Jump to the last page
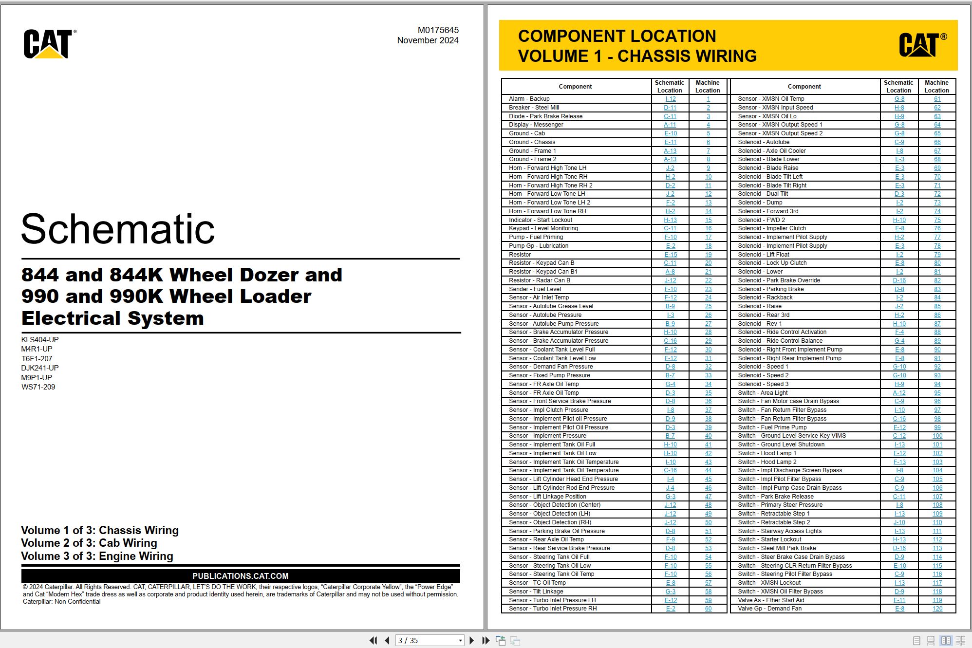Image resolution: width=972 pixels, height=648 pixels. (x=486, y=641)
